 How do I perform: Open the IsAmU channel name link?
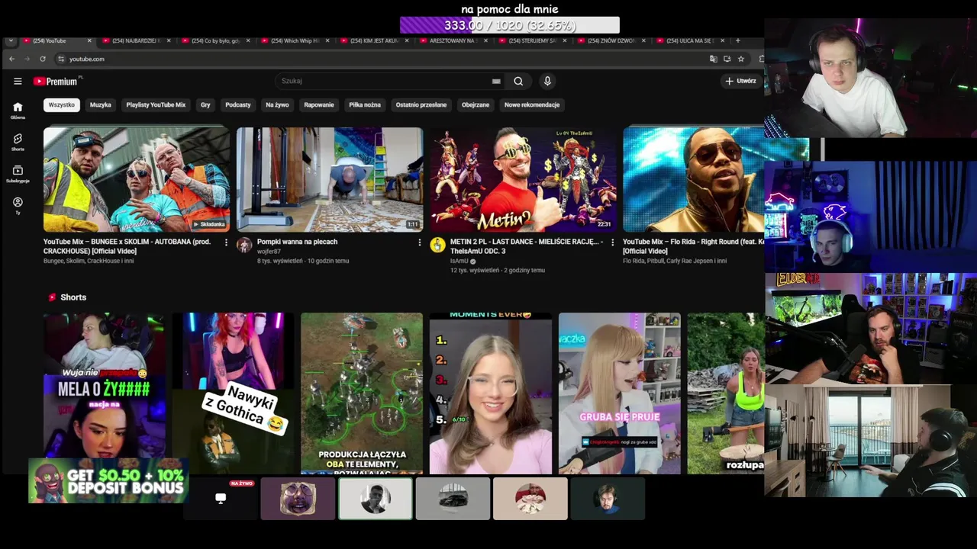pos(459,261)
